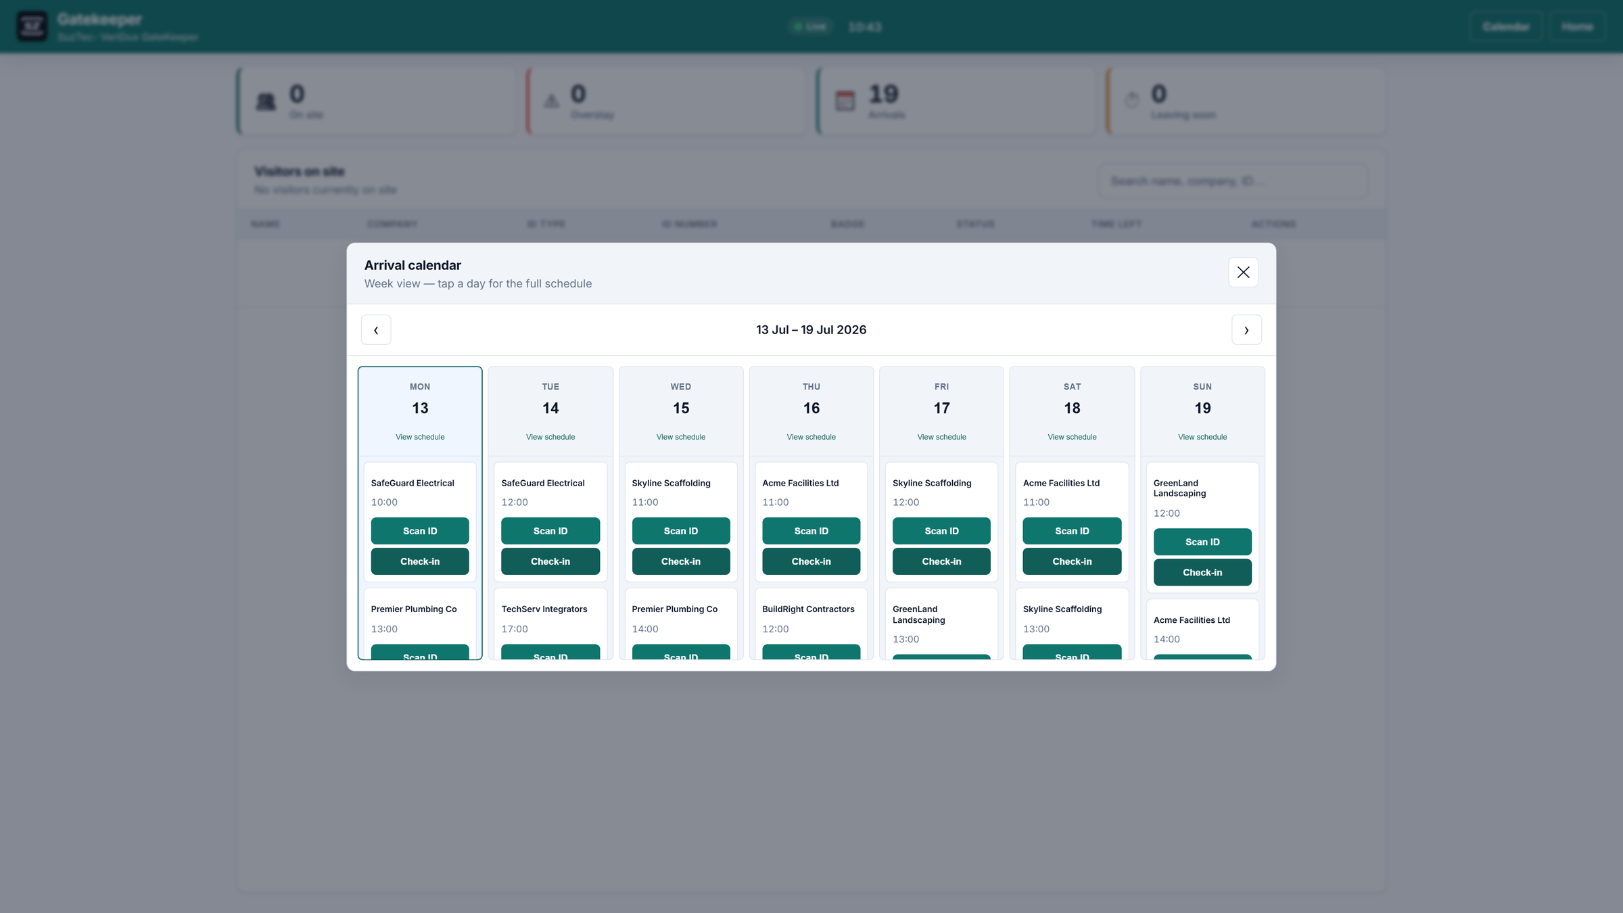This screenshot has height=913, width=1623.
Task: Go to the next week
Action: coord(1246,330)
